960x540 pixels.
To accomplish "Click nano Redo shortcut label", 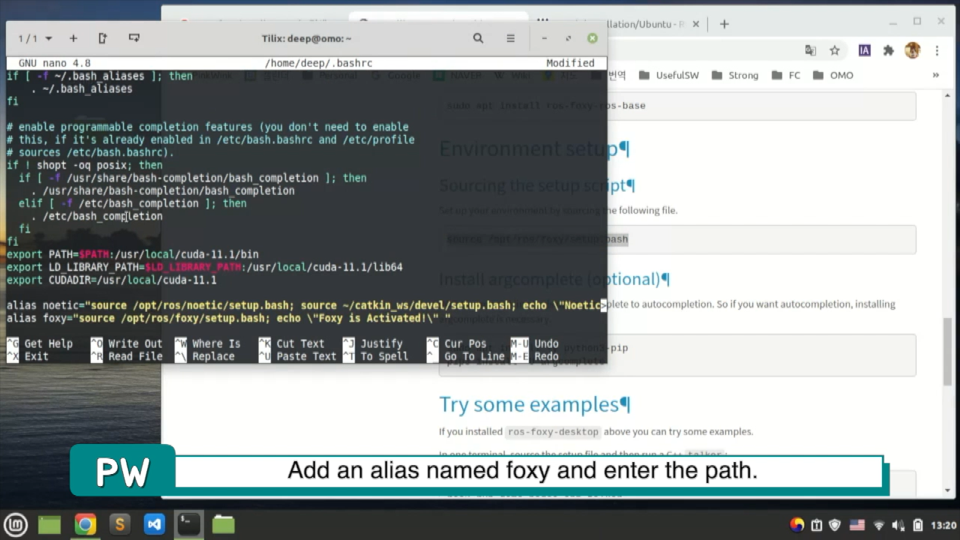I will (546, 356).
